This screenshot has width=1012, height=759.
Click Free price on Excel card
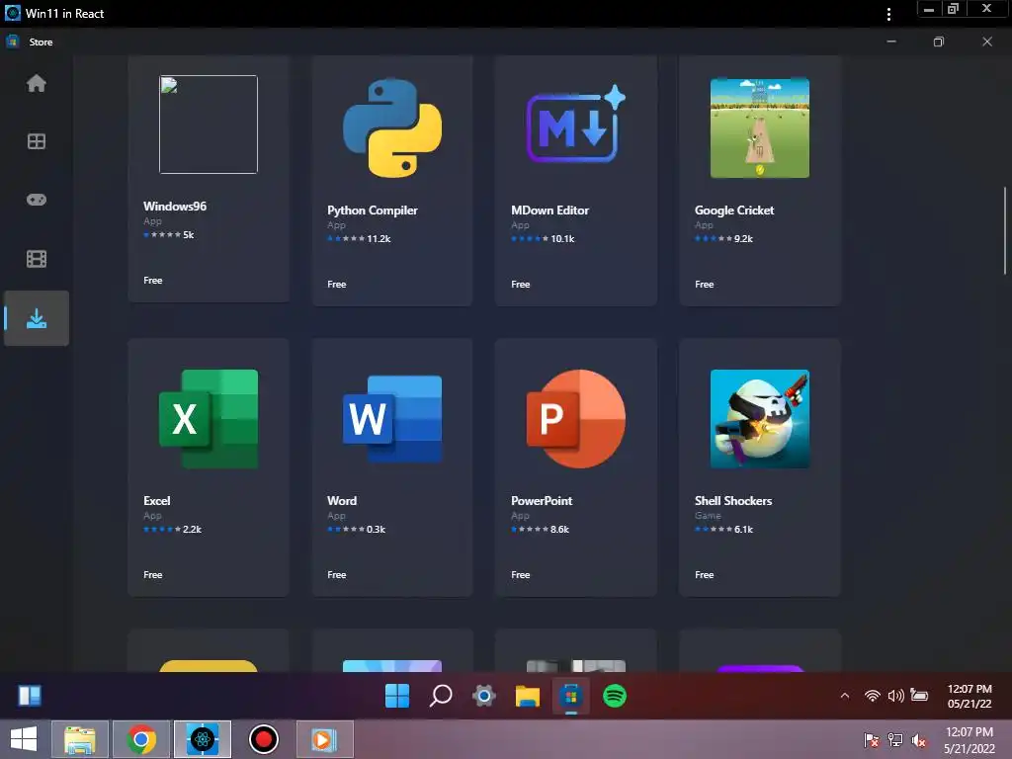(153, 574)
